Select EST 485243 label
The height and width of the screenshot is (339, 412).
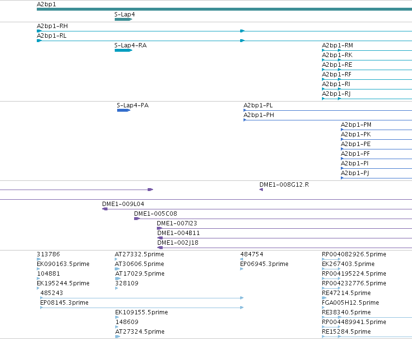click(x=52, y=294)
